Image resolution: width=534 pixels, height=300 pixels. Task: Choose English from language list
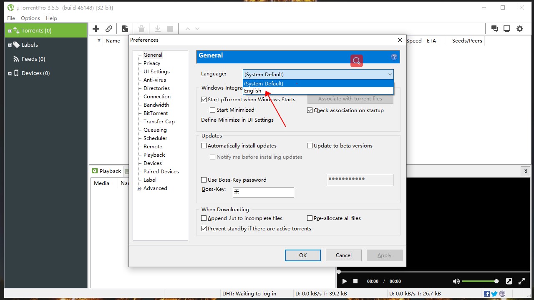point(318,91)
